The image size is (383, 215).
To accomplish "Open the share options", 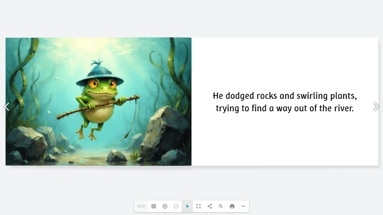I will (210, 206).
